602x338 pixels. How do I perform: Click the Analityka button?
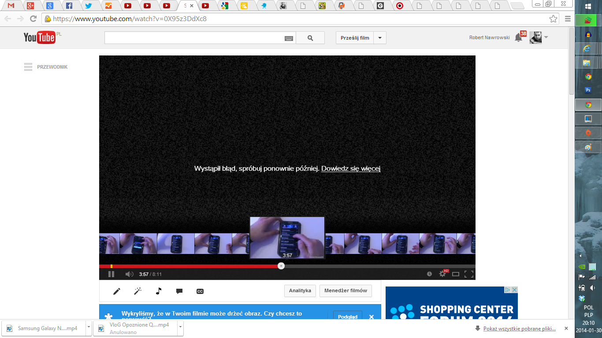pyautogui.click(x=300, y=290)
